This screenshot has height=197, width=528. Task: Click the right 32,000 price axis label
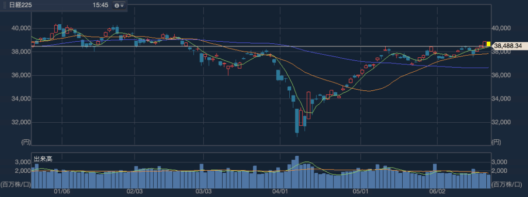501,122
